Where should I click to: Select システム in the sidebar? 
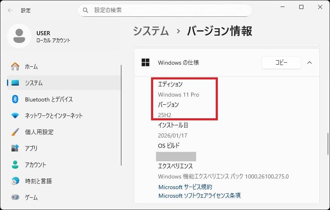pos(64,83)
